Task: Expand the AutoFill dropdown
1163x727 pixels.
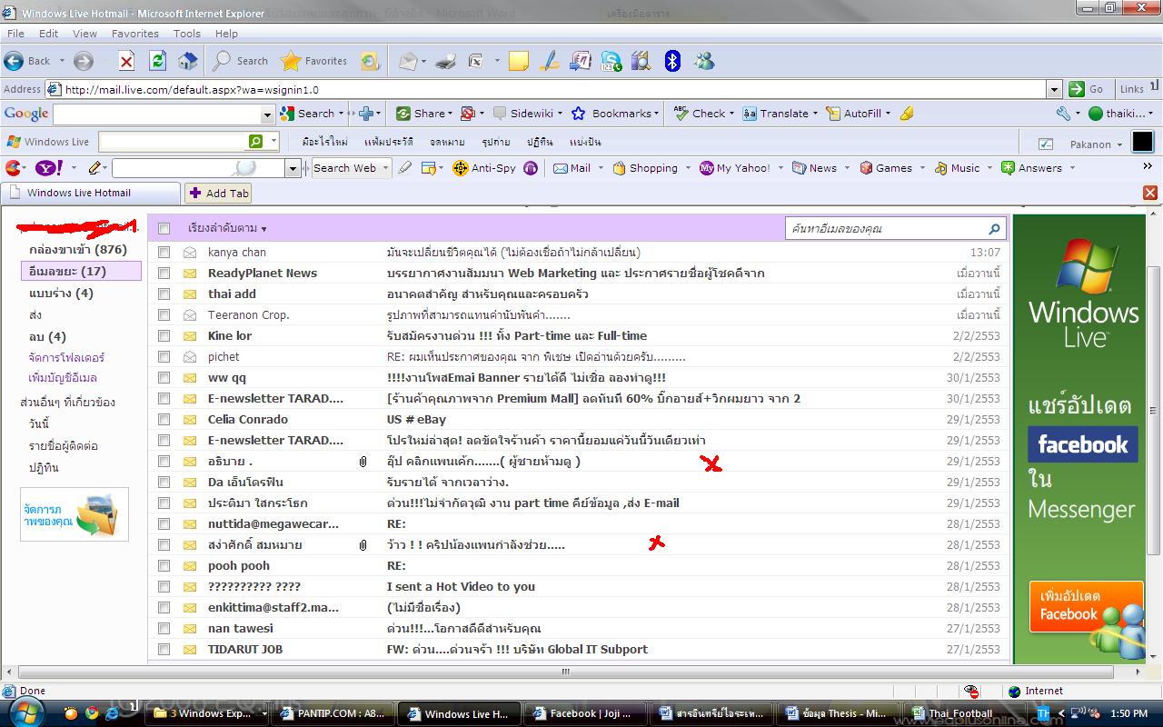Action: [888, 114]
